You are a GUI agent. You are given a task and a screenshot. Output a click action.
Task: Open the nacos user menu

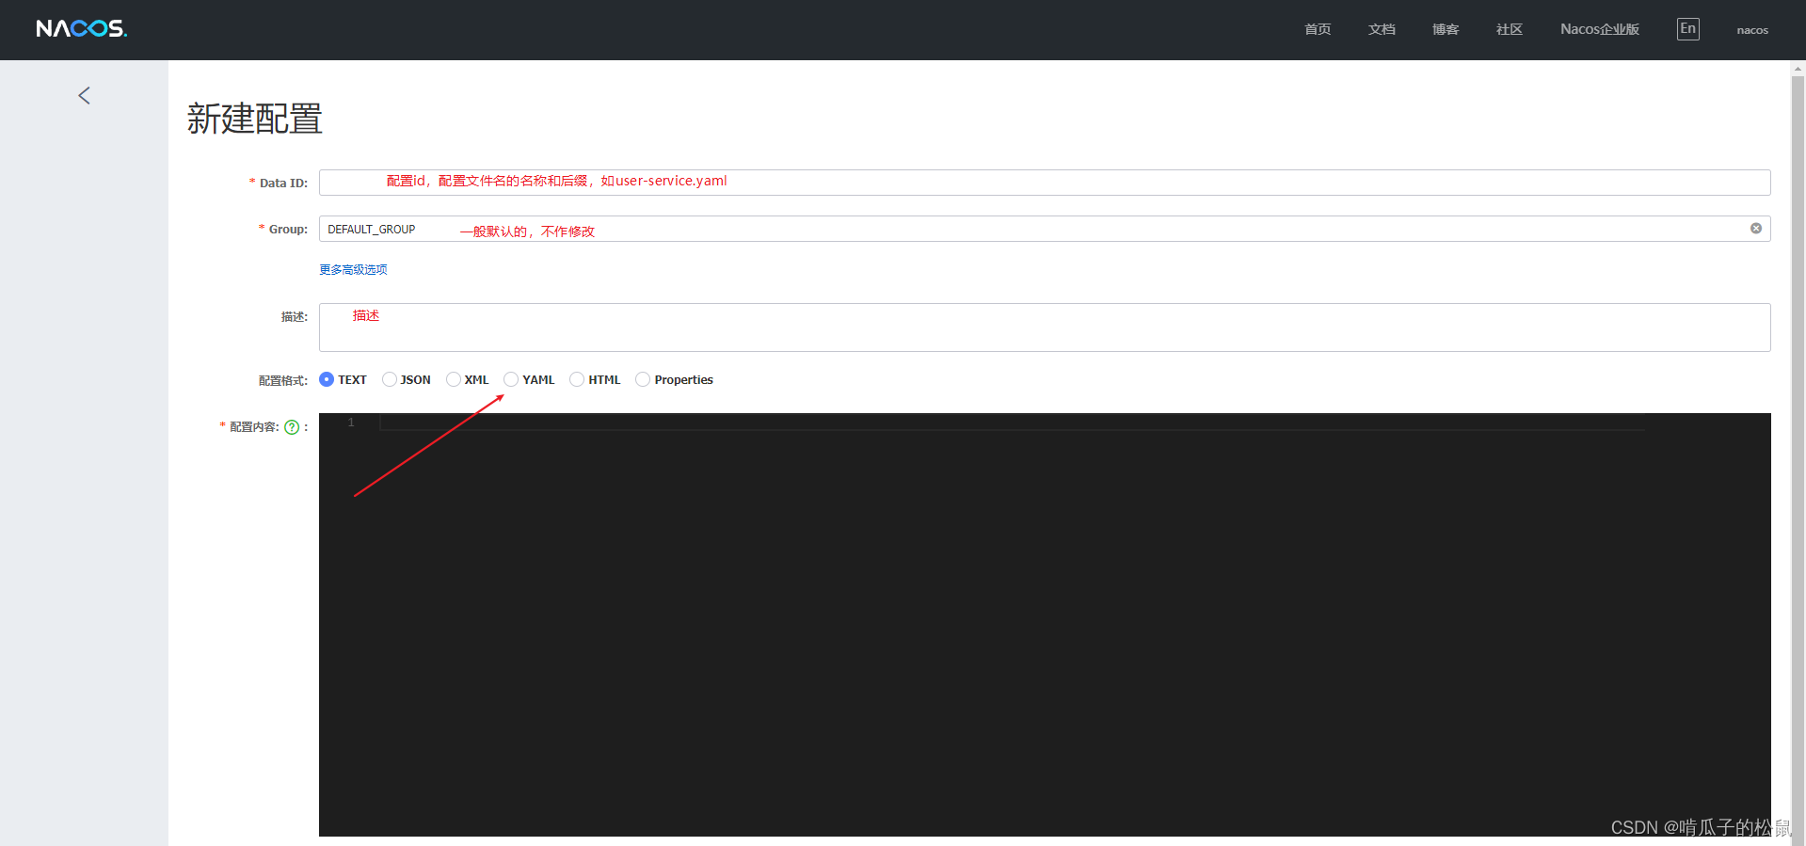coord(1752,30)
